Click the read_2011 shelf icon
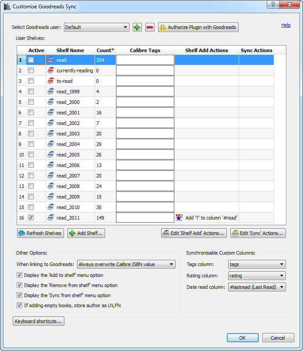Viewport: 303px width, 351px height. click(51, 218)
